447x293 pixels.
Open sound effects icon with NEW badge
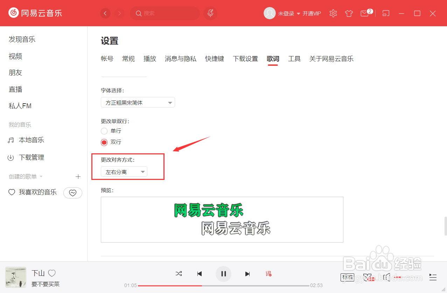click(369, 278)
